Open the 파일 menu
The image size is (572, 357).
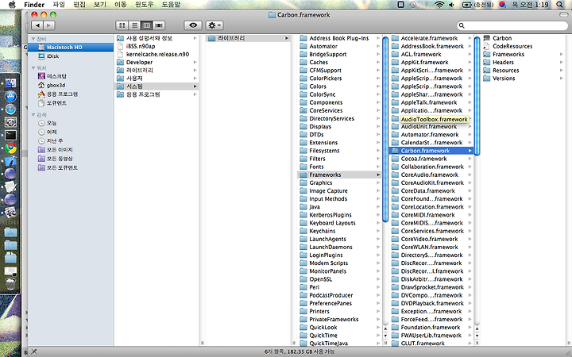click(x=59, y=5)
